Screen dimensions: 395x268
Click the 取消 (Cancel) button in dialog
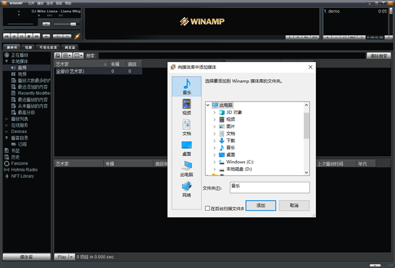pos(294,205)
